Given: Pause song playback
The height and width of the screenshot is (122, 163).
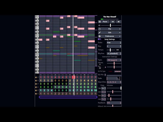Looking at the screenshot, I should tap(104, 22).
